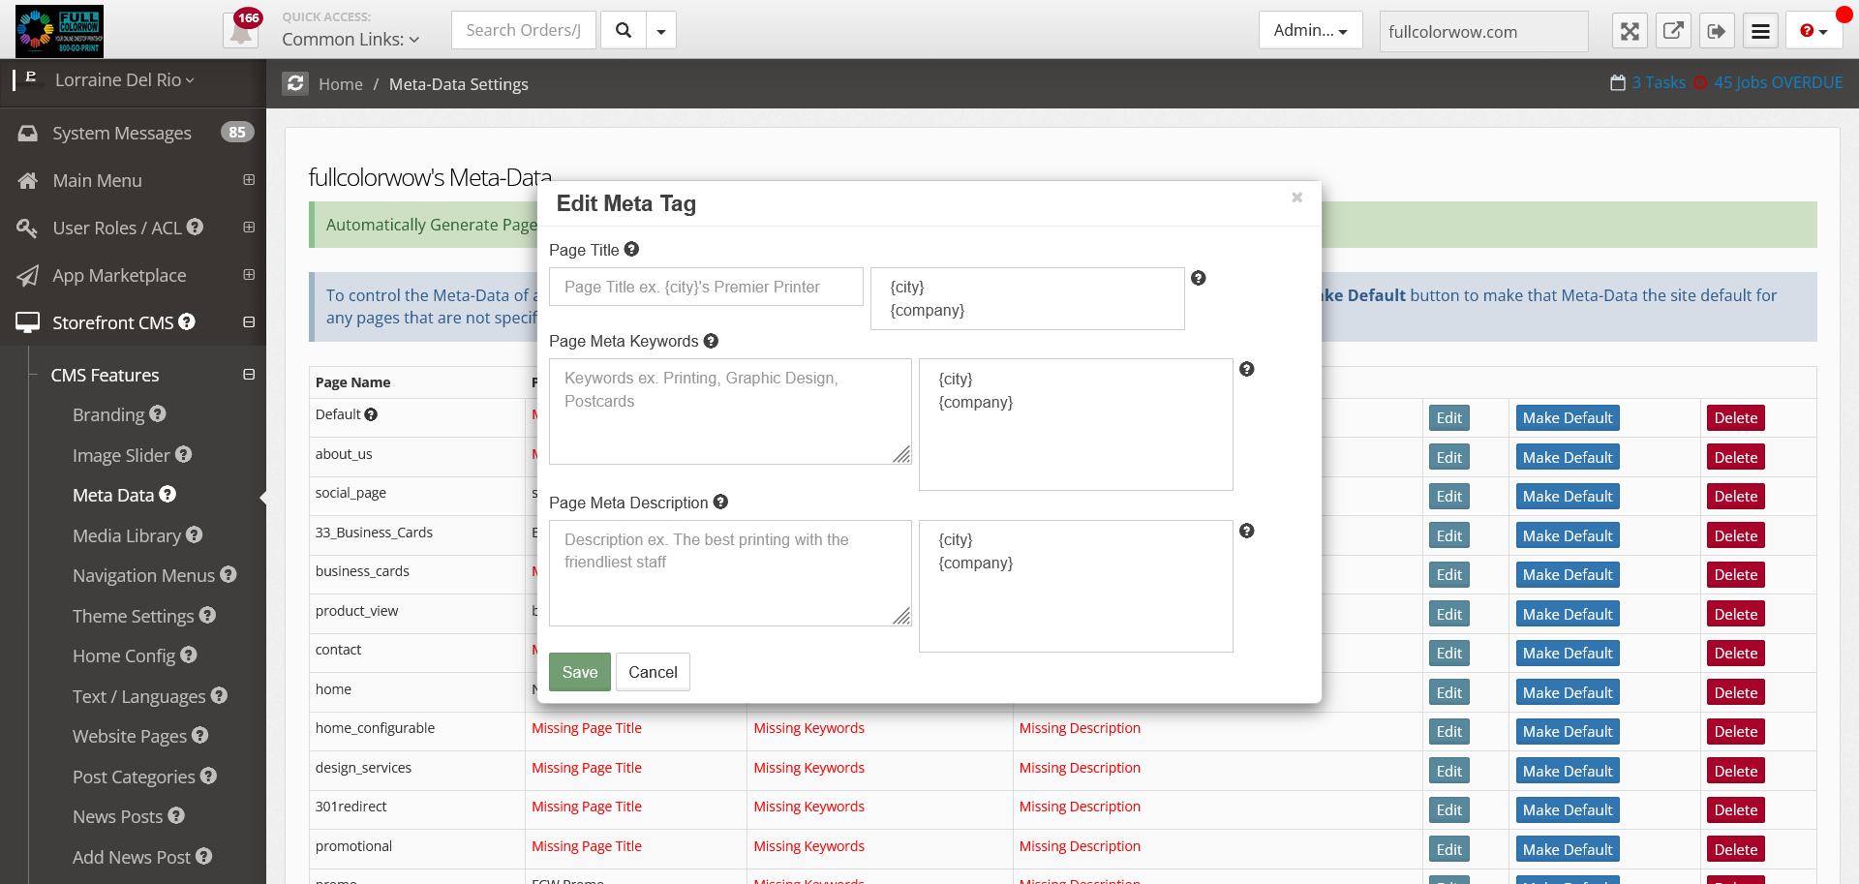The width and height of the screenshot is (1859, 884).
Task: Click the green Save button
Action: pos(579,672)
